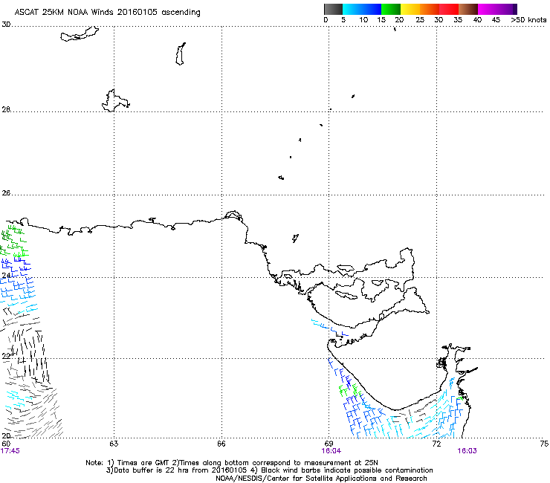The image size is (550, 483).
Task: Click the '10' legend tick label
Action: pos(363,20)
